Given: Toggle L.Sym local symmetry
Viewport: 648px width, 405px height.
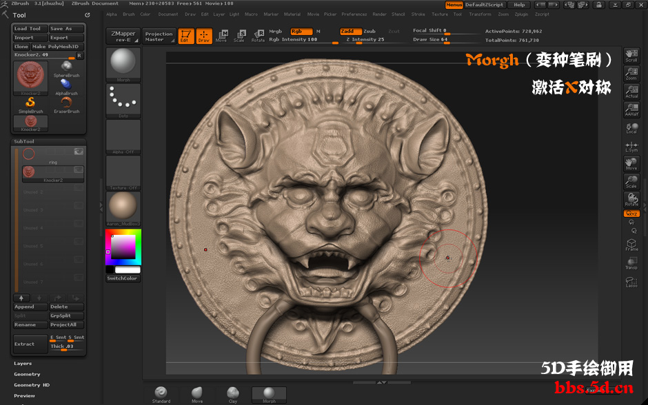Looking at the screenshot, I should (x=631, y=146).
